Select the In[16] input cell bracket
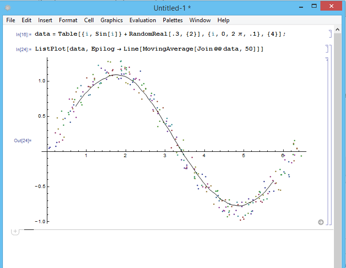The width and height of the screenshot is (346, 268). [x=331, y=34]
